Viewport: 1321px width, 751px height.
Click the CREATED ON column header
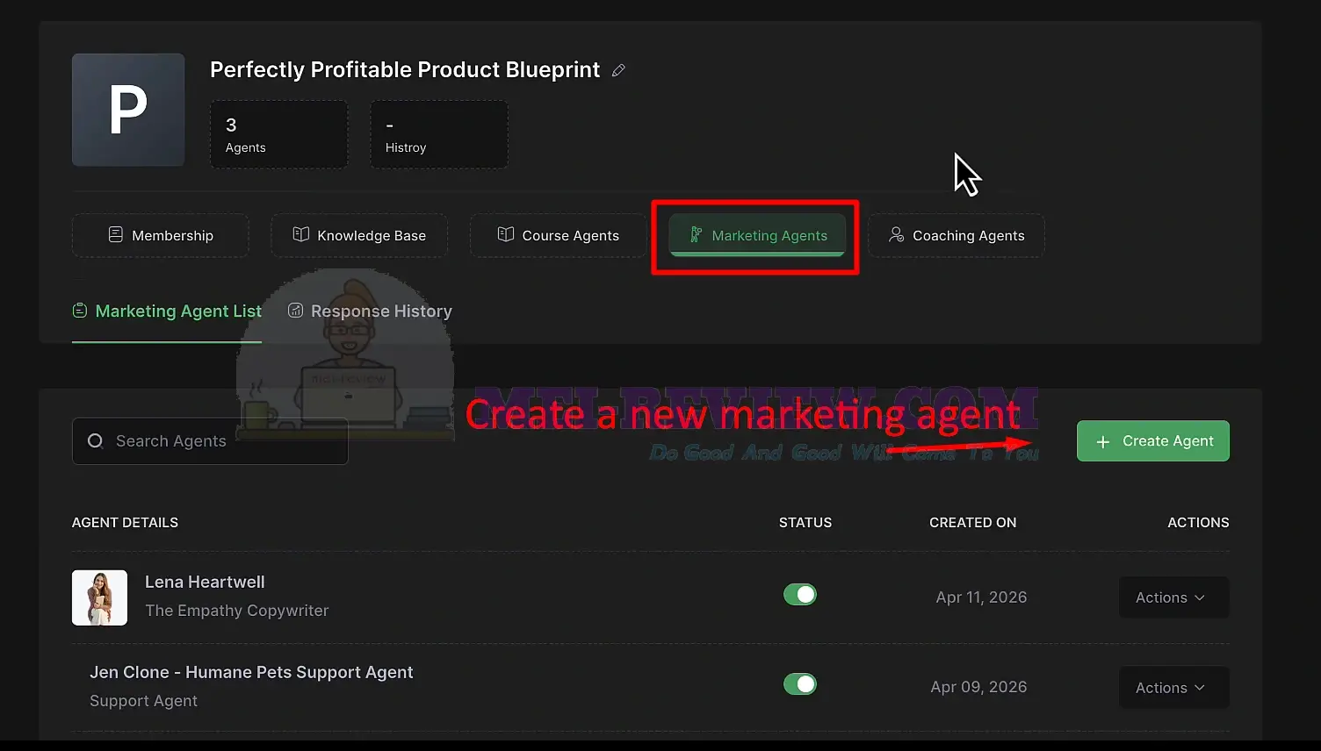pos(973,523)
